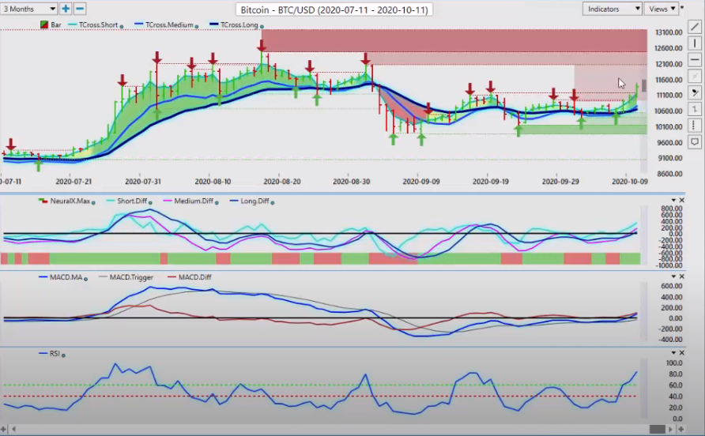705x436 pixels.
Task: Toggle the dot next to Medium.Diff
Action: coord(217,203)
